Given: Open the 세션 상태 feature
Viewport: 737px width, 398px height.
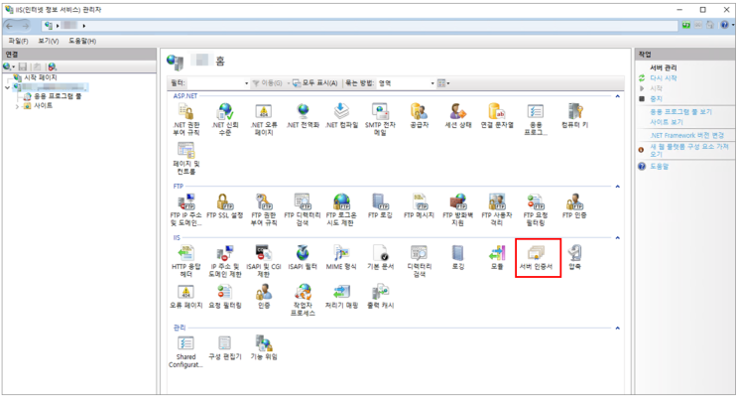Looking at the screenshot, I should tap(458, 116).
